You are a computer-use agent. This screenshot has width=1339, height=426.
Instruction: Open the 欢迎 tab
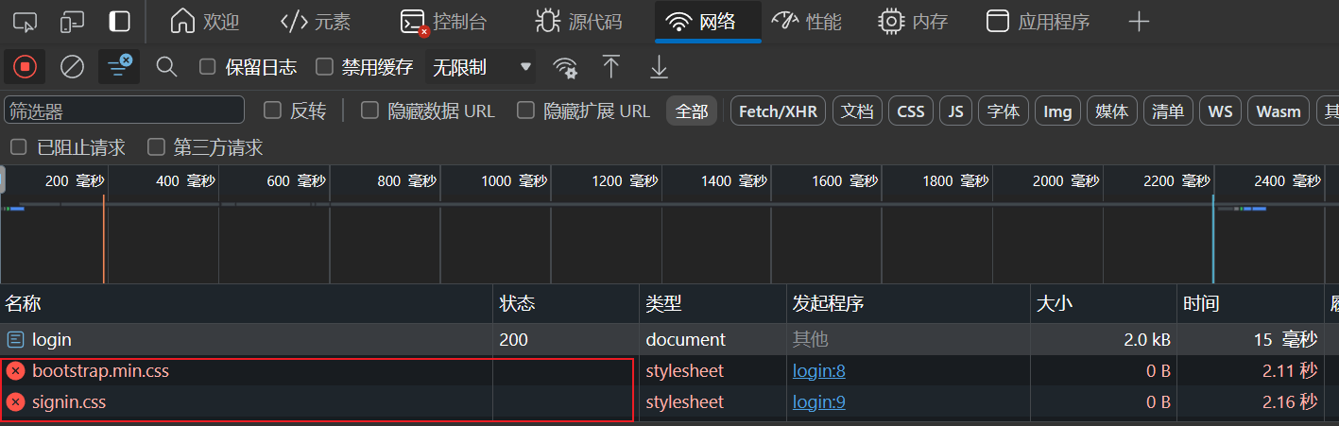pyautogui.click(x=204, y=21)
